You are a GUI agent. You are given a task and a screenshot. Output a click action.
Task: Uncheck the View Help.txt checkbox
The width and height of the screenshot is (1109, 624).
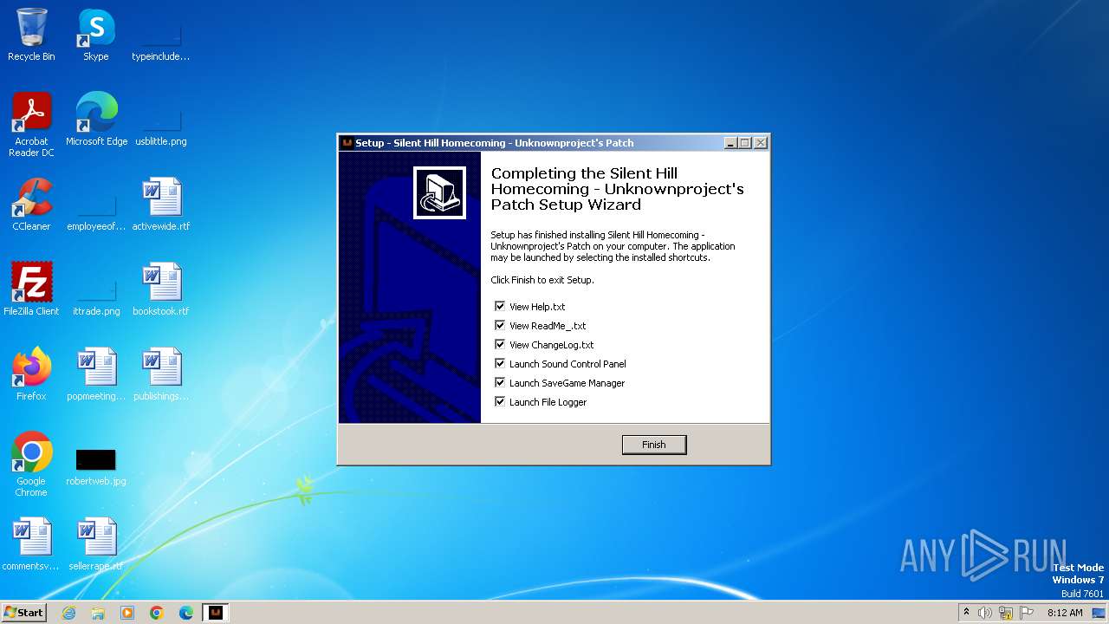point(500,307)
